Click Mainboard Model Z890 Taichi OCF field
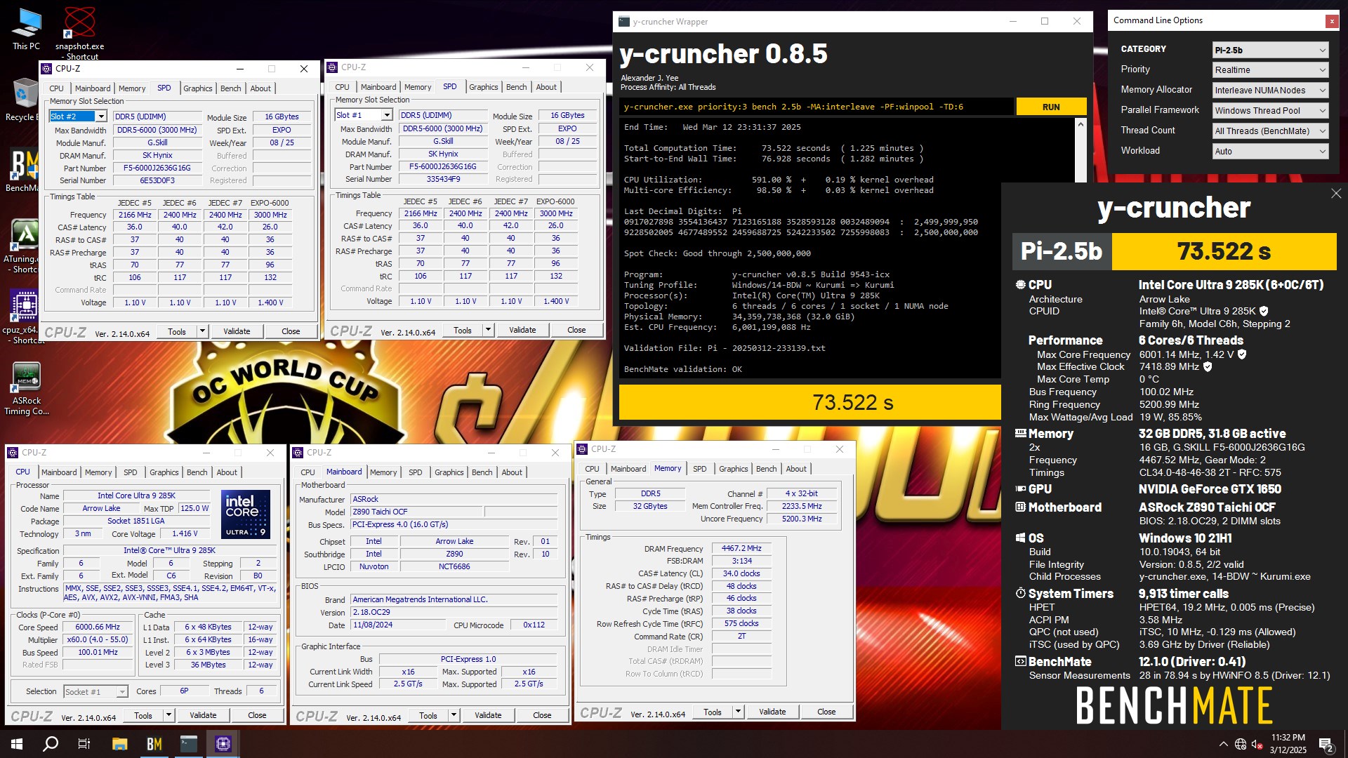 pyautogui.click(x=415, y=512)
